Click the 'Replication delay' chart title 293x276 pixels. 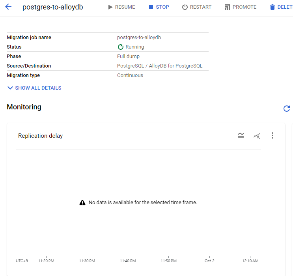click(40, 136)
